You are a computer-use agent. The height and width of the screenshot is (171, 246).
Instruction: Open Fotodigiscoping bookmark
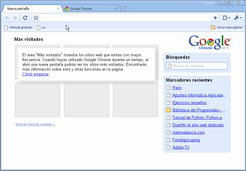click(x=186, y=140)
